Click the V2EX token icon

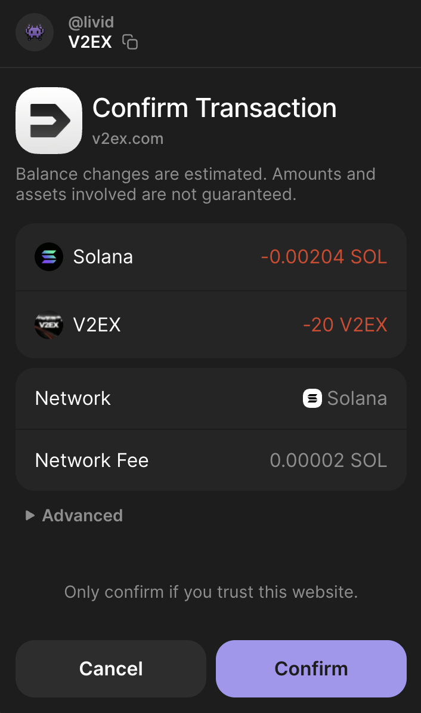pos(49,325)
